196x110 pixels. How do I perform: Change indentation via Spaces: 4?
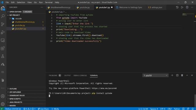point(154,109)
